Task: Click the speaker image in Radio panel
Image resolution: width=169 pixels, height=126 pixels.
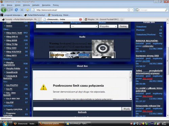Action: [103, 48]
